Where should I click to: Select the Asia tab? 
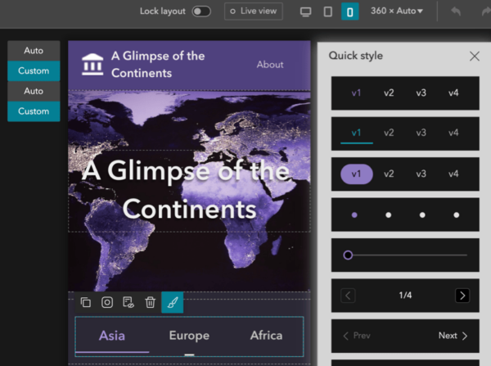pyautogui.click(x=112, y=336)
